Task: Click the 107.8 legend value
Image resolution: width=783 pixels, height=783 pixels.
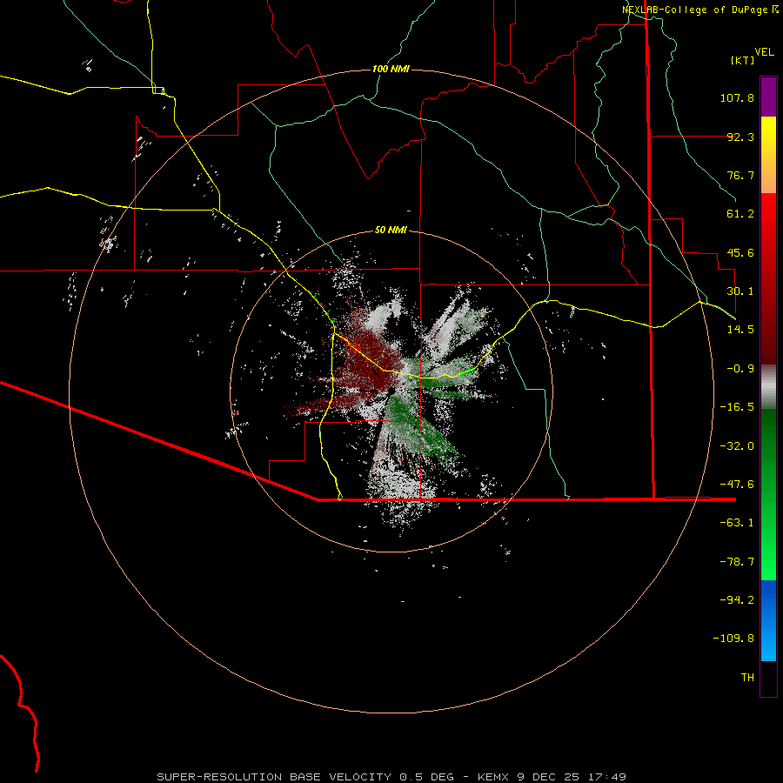Action: (737, 97)
